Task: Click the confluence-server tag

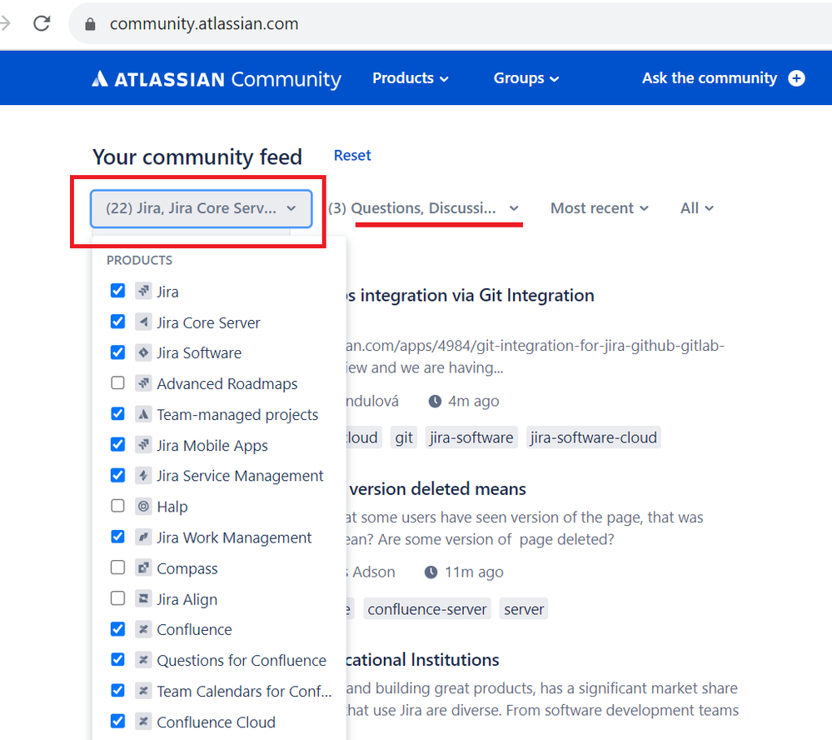Action: (427, 609)
